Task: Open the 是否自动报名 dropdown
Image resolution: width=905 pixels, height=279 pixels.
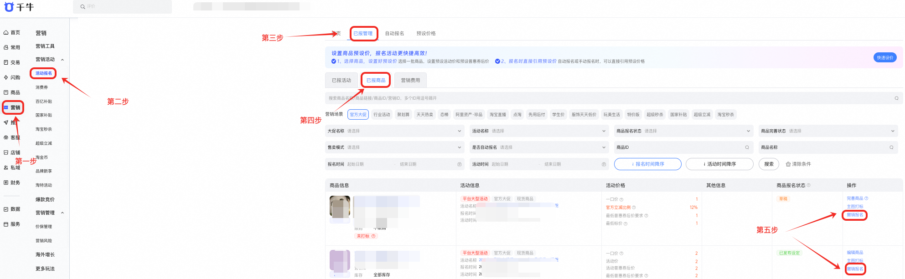Action: click(x=539, y=147)
